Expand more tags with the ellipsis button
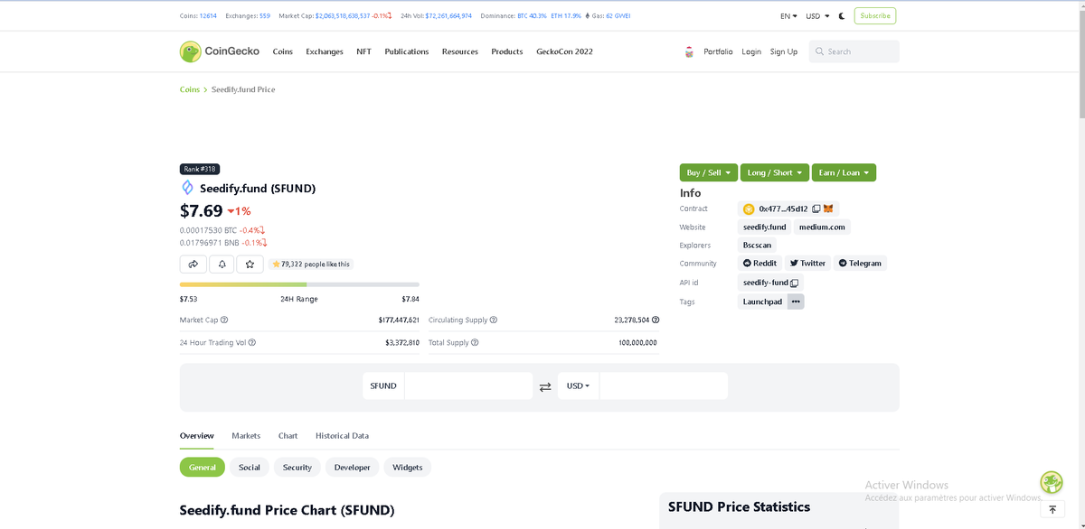1085x529 pixels. [796, 302]
